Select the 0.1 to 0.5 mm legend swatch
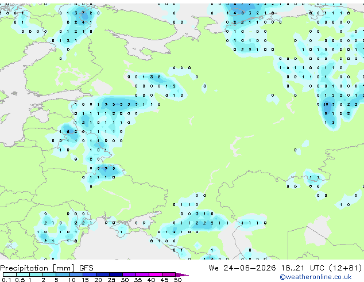 10,275
